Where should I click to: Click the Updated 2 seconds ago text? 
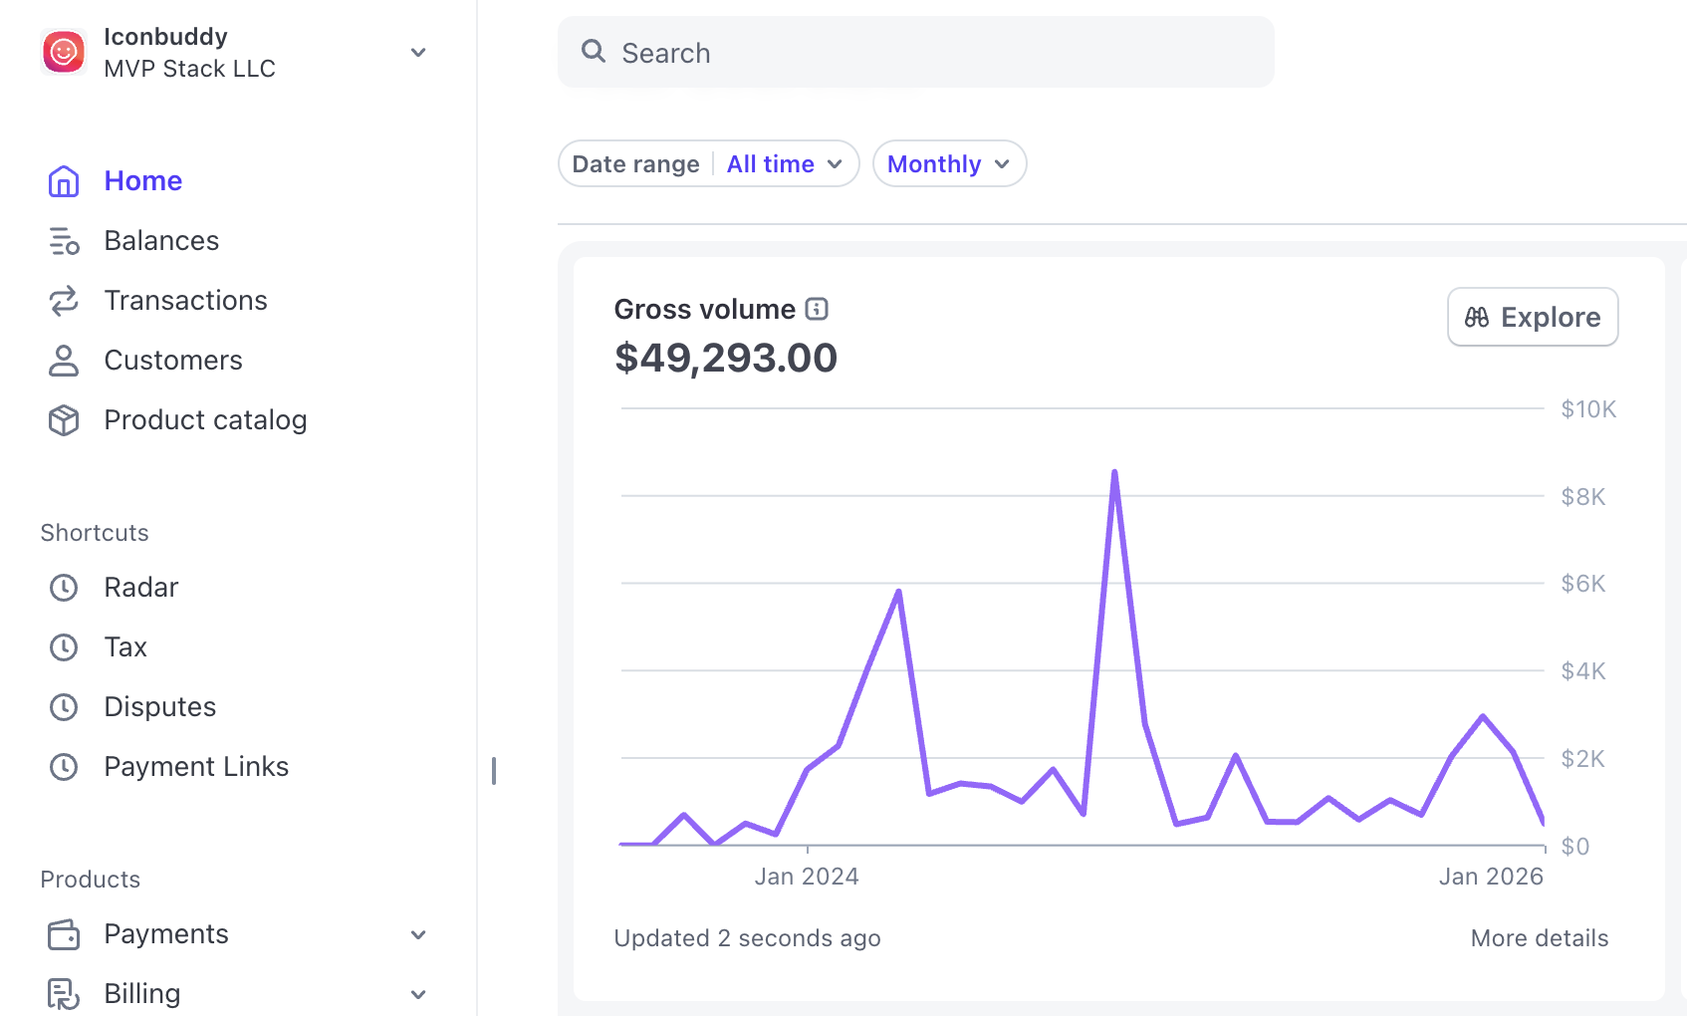(x=747, y=938)
